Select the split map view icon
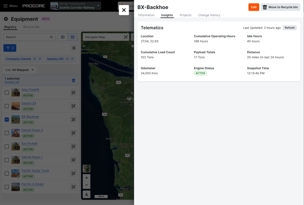 [73, 37]
